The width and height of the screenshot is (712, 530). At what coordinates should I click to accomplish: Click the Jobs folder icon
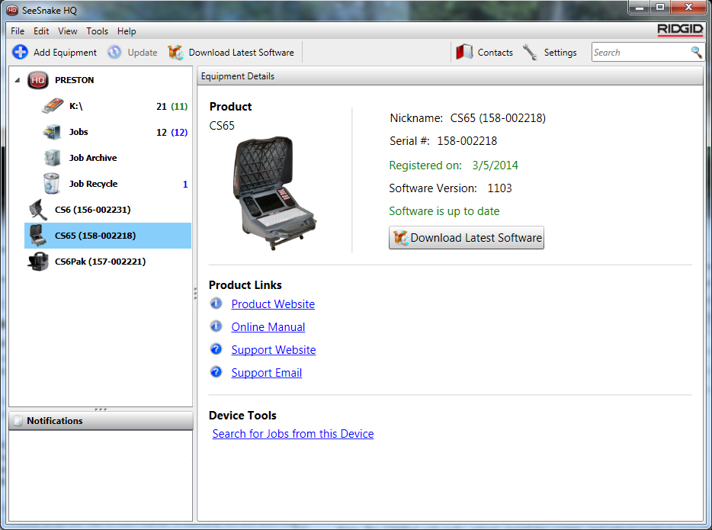(x=52, y=132)
